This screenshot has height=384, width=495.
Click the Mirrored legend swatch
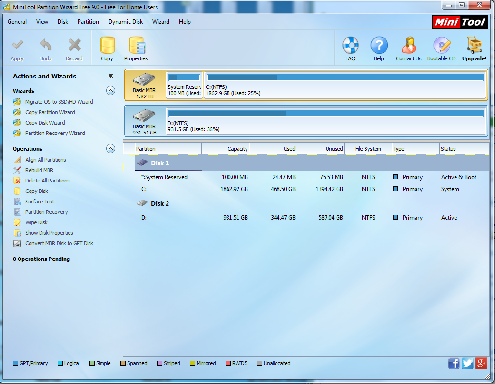[x=192, y=363]
